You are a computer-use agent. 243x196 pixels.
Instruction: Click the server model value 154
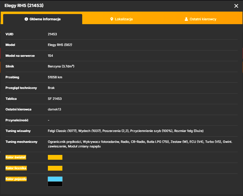coord(50,56)
